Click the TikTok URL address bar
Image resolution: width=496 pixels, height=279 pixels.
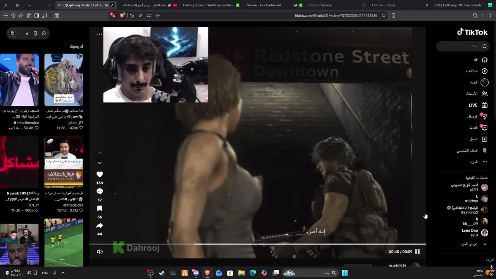pos(336,15)
